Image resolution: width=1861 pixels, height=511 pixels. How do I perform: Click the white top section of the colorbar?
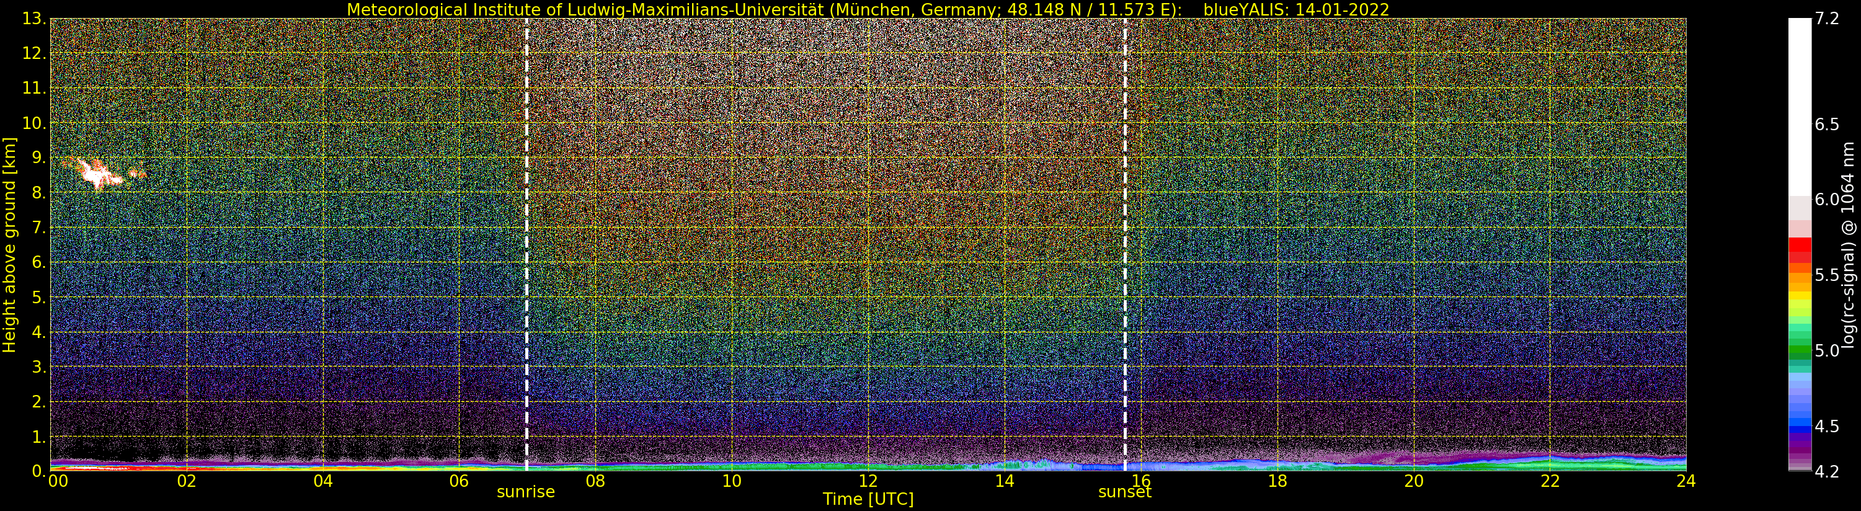pyautogui.click(x=1800, y=107)
